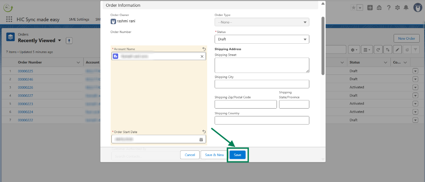Undo the Order Start Date change
This screenshot has height=182, width=425.
click(x=204, y=132)
